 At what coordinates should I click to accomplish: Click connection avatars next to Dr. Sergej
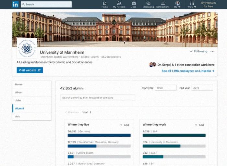pyautogui.click(x=153, y=65)
